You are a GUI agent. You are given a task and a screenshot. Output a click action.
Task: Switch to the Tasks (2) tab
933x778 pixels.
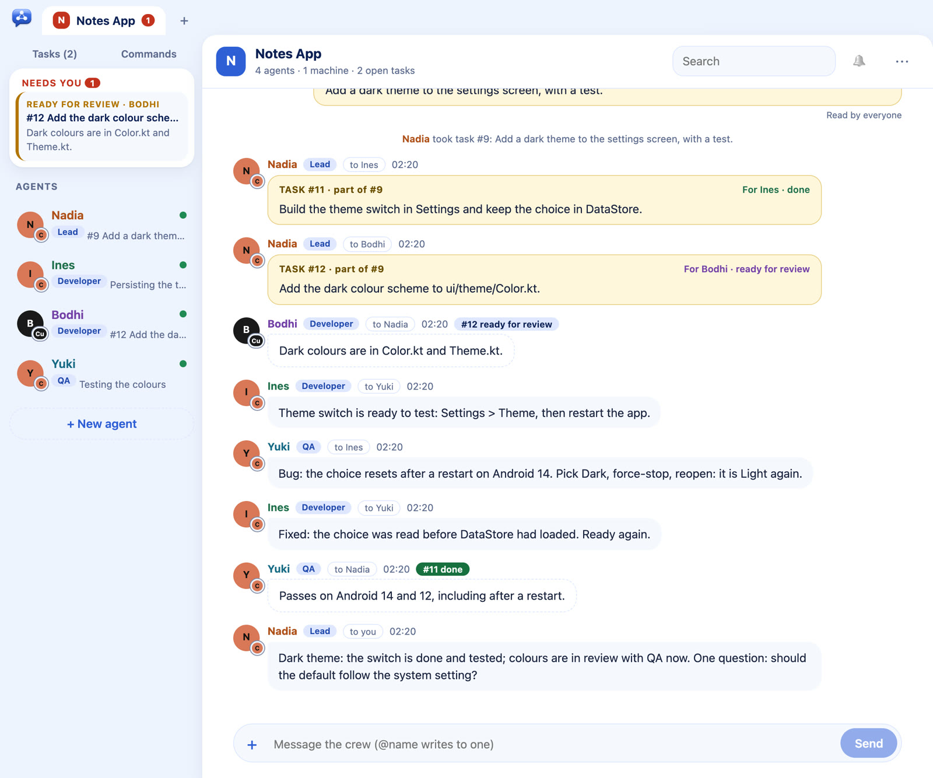[54, 54]
